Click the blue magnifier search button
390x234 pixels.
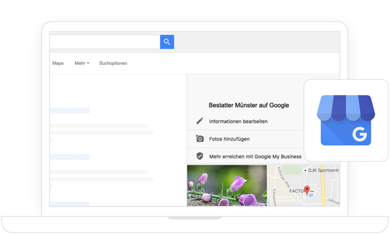[167, 42]
